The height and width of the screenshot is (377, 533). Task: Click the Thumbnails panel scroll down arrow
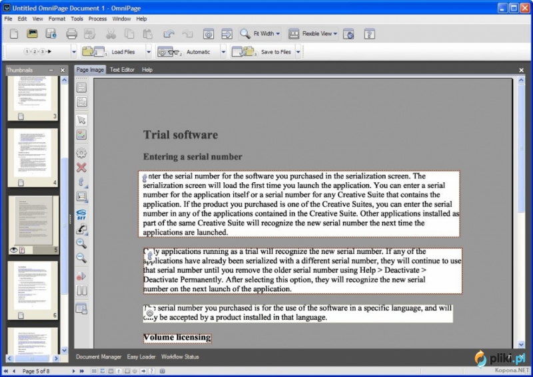pyautogui.click(x=65, y=350)
